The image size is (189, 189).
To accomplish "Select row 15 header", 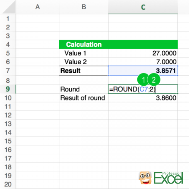I will (x=8, y=141).
